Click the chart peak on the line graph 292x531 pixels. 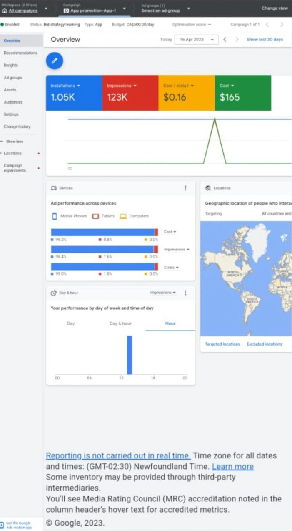click(x=215, y=119)
